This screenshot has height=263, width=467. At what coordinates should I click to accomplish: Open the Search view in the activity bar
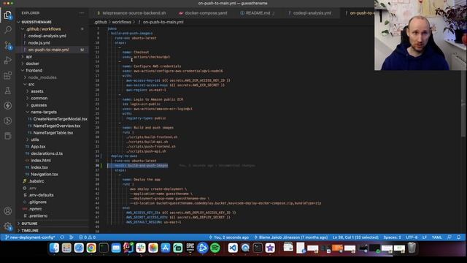point(8,30)
